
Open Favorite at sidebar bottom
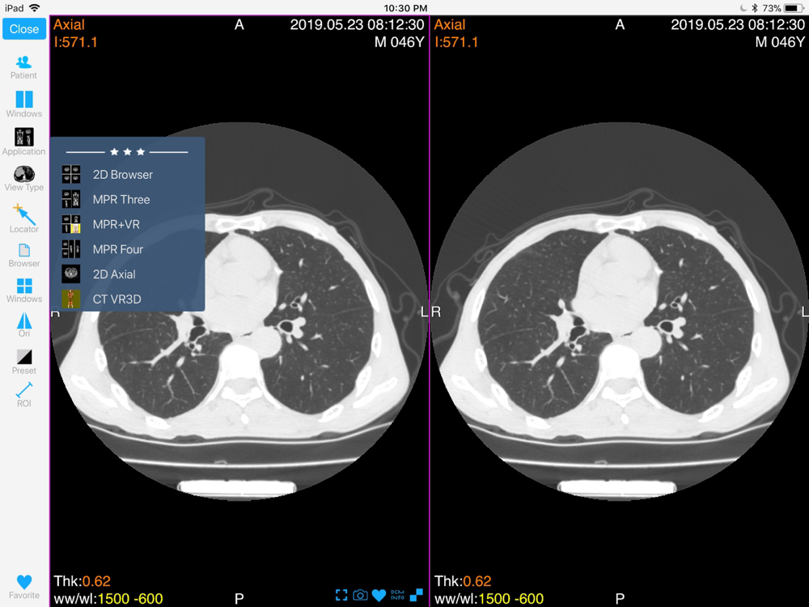tap(23, 587)
